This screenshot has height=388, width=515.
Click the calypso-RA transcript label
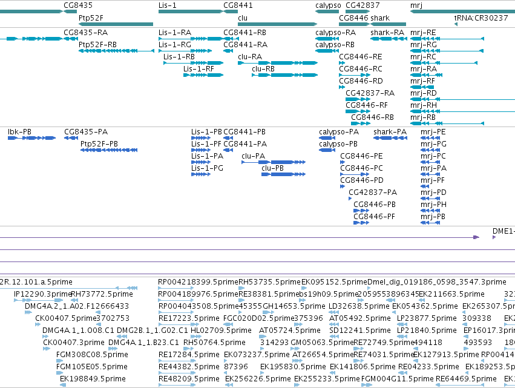[x=335, y=33]
